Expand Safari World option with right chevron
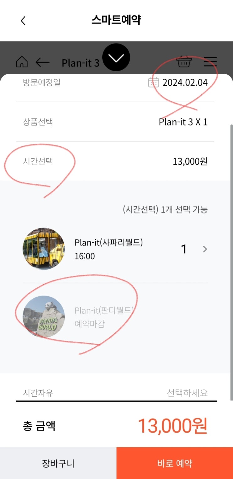Image resolution: width=233 pixels, height=479 pixels. pyautogui.click(x=205, y=249)
